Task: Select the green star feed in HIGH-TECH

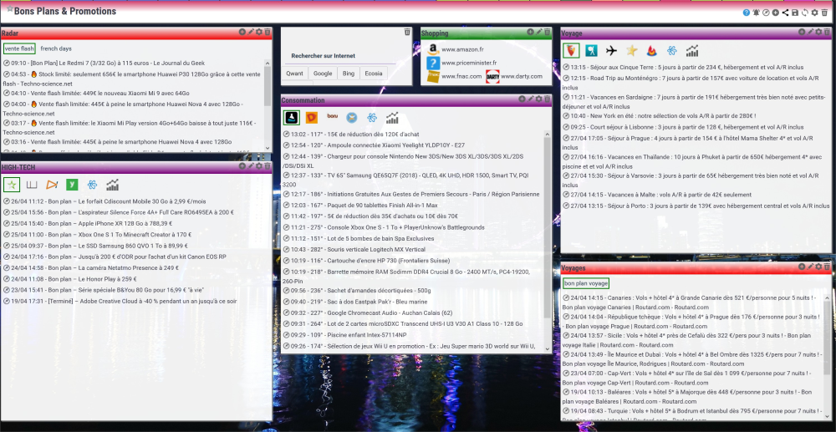Action: click(12, 185)
